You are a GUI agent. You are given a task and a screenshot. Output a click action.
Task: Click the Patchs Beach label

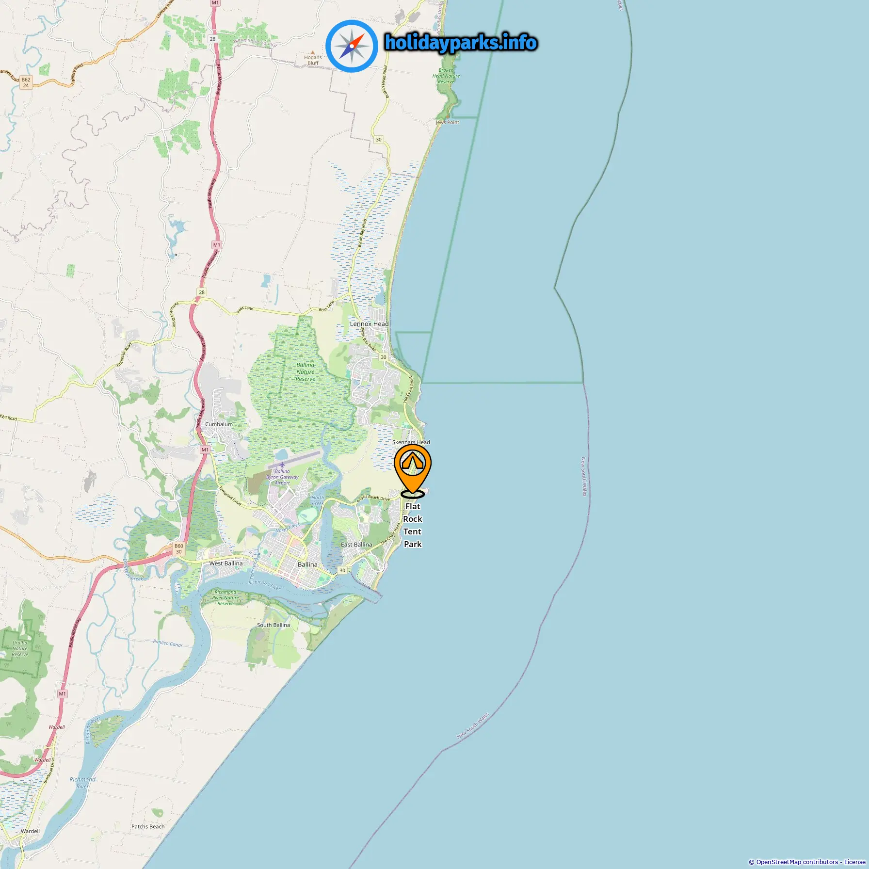[148, 826]
